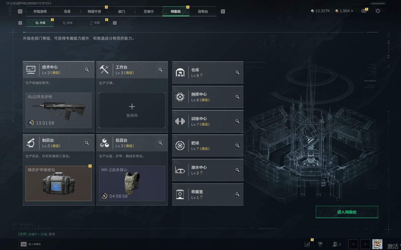Click magnifier icon on 仓库 row
This screenshot has width=401, height=250.
(x=238, y=72)
